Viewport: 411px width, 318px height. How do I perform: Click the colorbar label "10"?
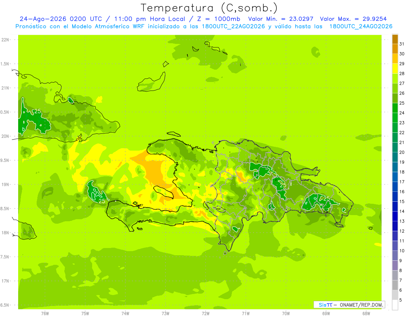pyautogui.click(x=402, y=251)
